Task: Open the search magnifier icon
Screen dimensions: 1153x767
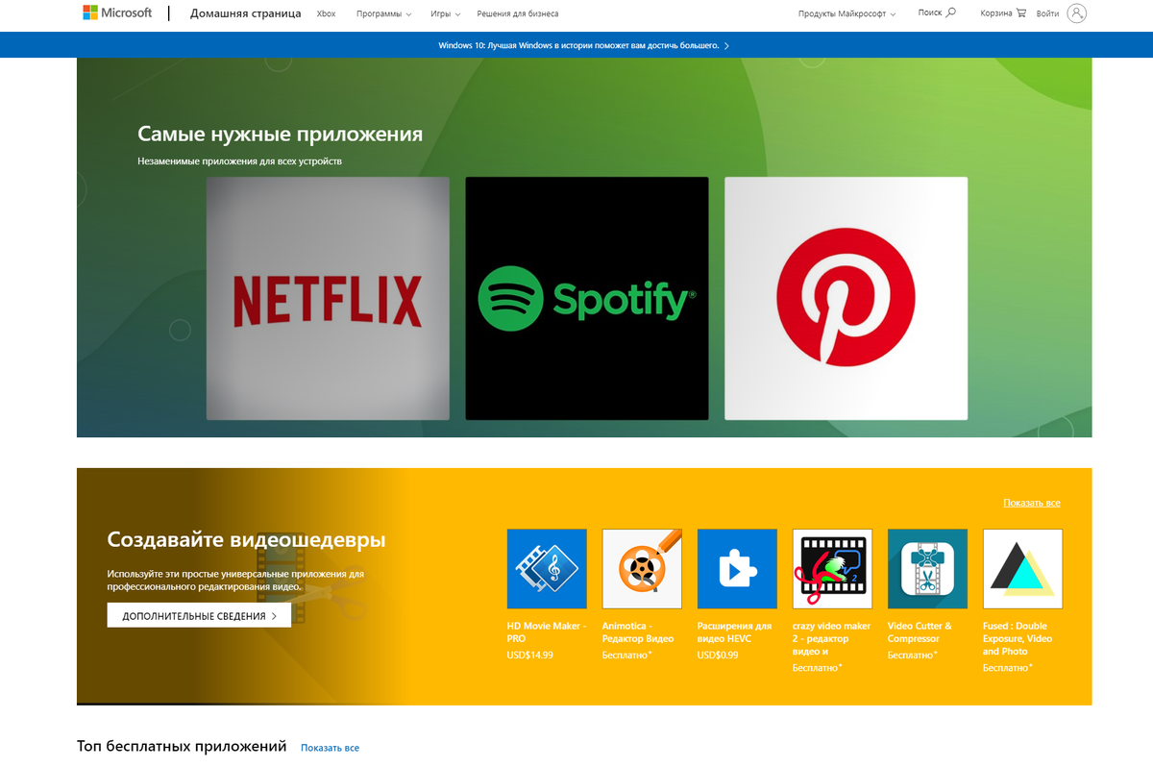Action: (951, 13)
